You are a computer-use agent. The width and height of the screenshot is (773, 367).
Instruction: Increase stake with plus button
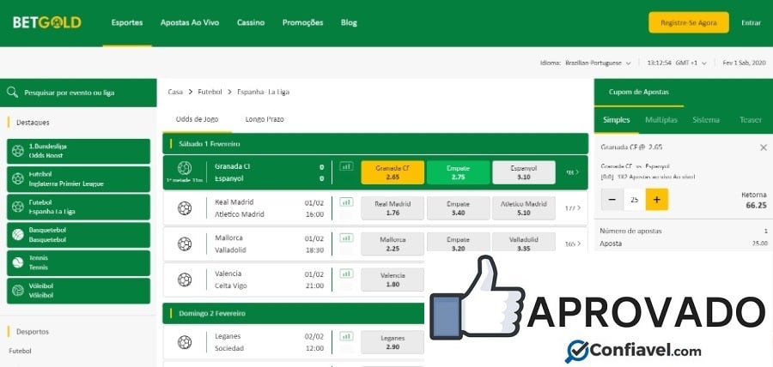pos(657,199)
